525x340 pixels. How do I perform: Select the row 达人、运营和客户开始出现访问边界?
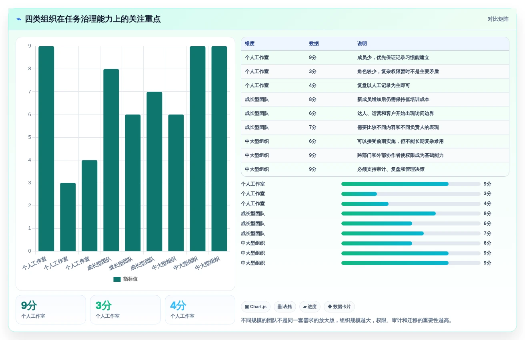[x=375, y=113]
